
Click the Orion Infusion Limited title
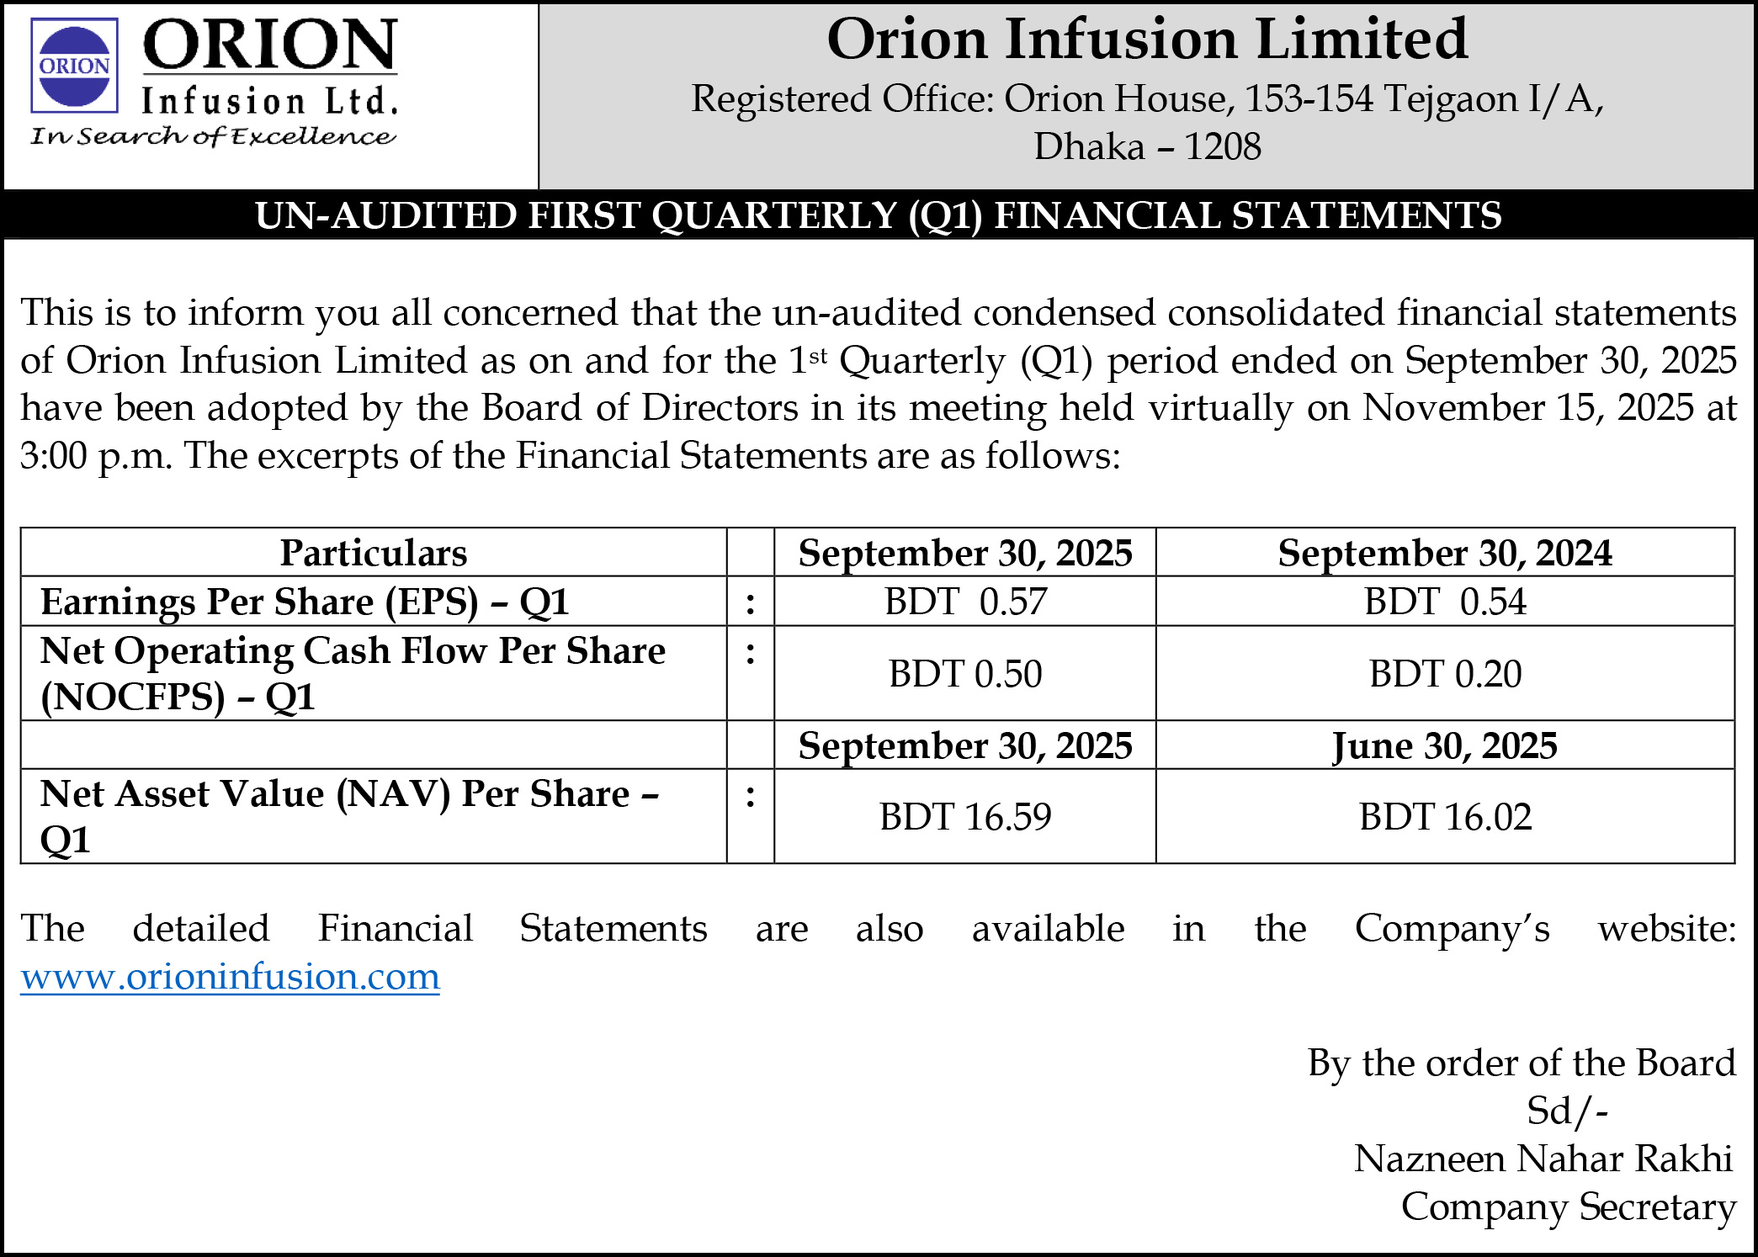pyautogui.click(x=1147, y=39)
